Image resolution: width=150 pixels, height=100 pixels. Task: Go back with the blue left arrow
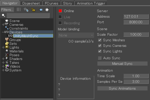41,10
